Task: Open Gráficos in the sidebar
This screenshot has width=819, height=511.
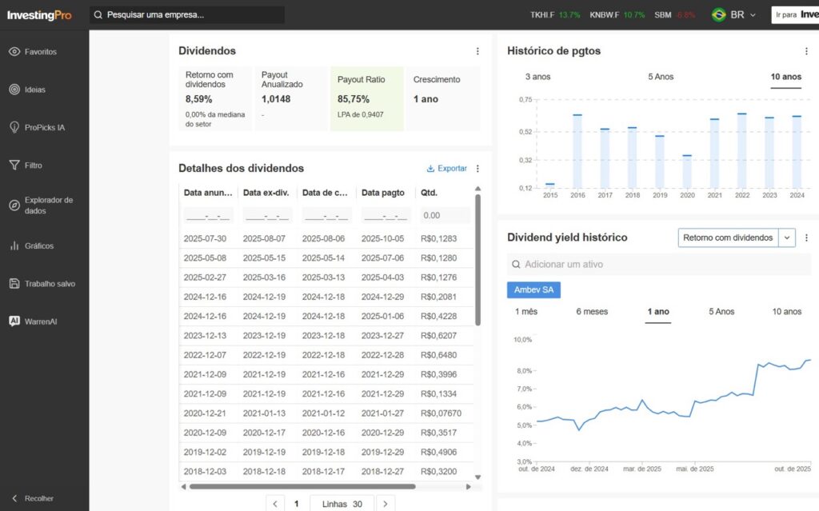Action: coord(38,246)
